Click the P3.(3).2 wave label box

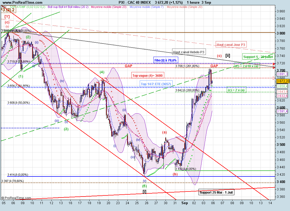pyautogui.click(x=8, y=10)
